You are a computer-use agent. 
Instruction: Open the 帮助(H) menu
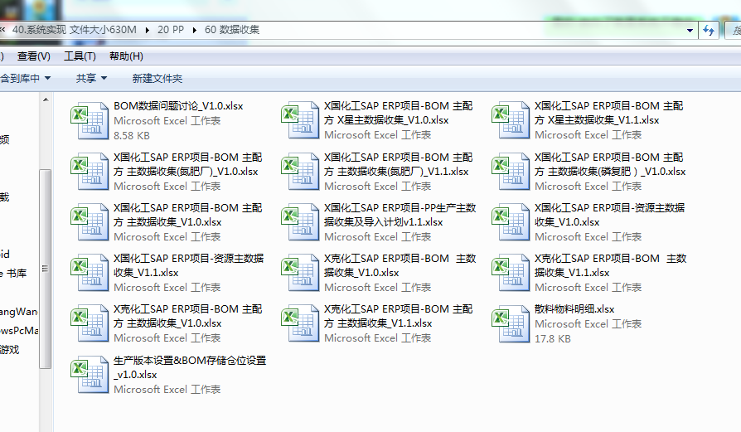click(x=126, y=56)
